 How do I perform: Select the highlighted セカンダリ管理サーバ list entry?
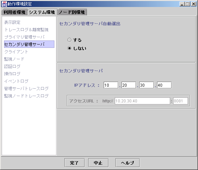click(29, 44)
